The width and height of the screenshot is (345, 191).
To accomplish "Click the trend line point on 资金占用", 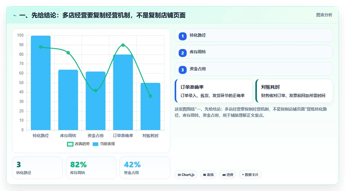I will [95, 91].
